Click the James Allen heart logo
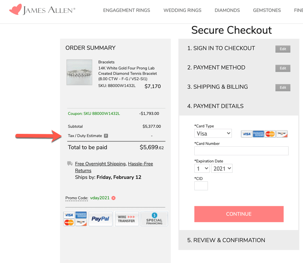The width and height of the screenshot is (303, 263). point(15,10)
